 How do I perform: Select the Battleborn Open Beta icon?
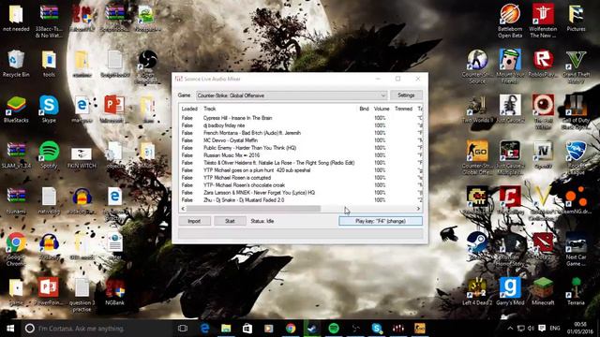[x=510, y=21]
